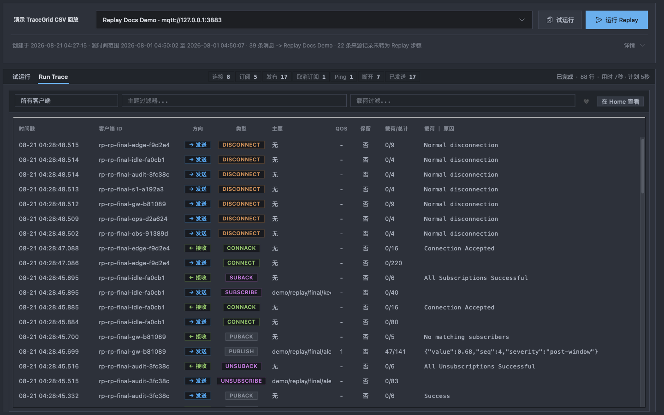Select the row timestamped 08-21 04:28:47.086
The height and width of the screenshot is (415, 664).
327,263
